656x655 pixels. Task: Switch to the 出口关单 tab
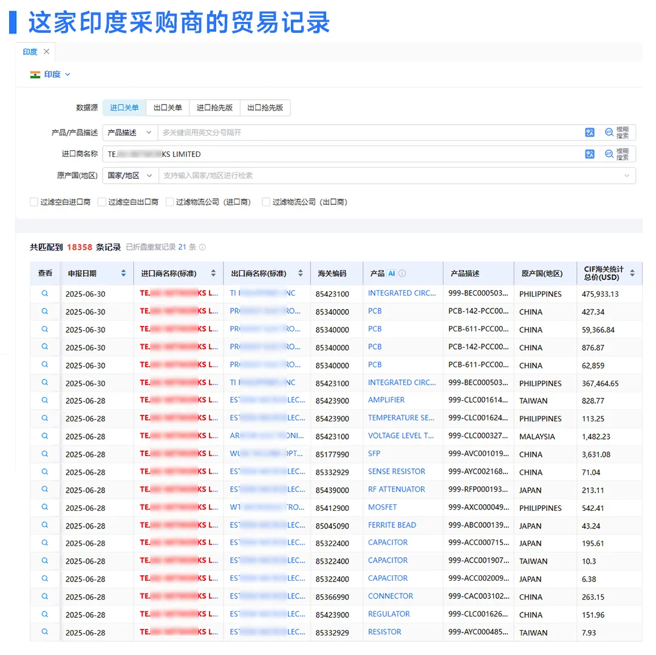pos(168,108)
